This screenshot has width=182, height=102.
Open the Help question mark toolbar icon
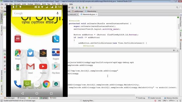91,8
